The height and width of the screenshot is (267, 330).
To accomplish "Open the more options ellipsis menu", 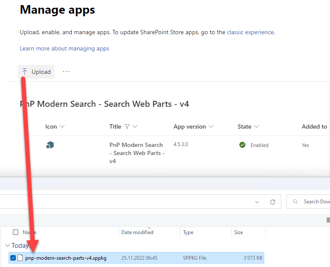I will coord(66,72).
